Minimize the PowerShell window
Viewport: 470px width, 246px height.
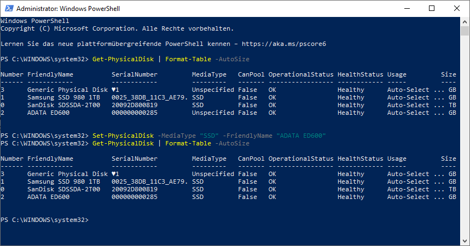coord(407,8)
